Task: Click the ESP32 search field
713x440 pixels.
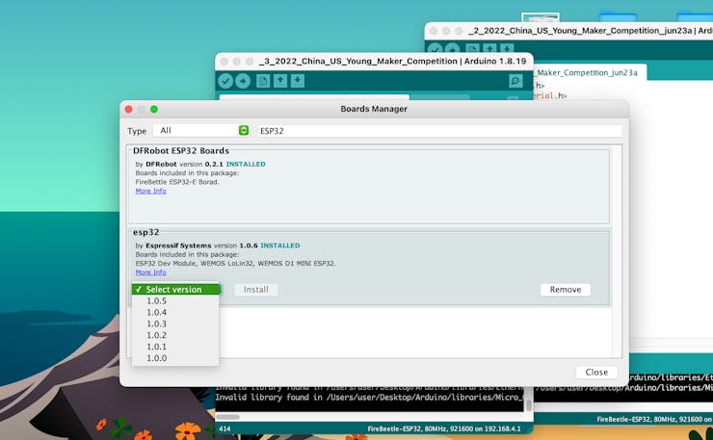Action: [439, 131]
